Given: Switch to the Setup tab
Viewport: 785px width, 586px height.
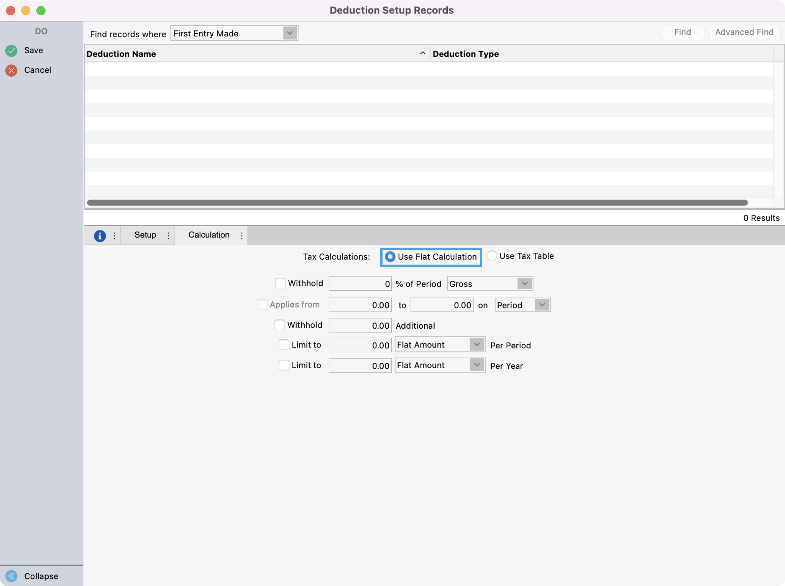Looking at the screenshot, I should pyautogui.click(x=145, y=235).
